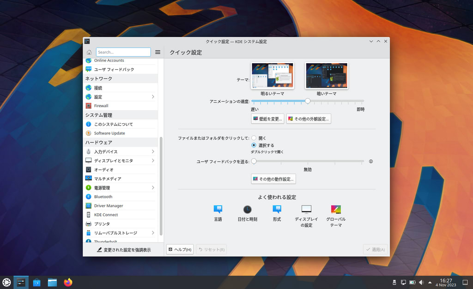This screenshot has height=289, width=473.
Task: Select the Driver Manager sidebar label
Action: coord(109,206)
